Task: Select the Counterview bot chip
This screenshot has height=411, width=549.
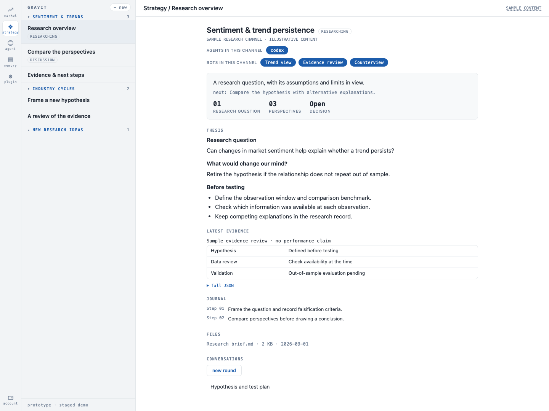Action: tap(369, 62)
